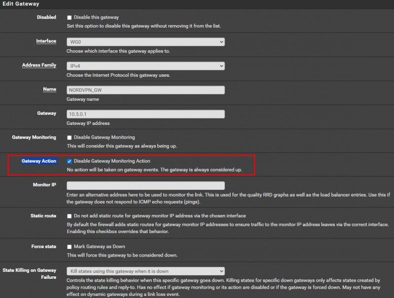
Task: Click the Gateway Monitoring row label
Action: tap(34, 137)
